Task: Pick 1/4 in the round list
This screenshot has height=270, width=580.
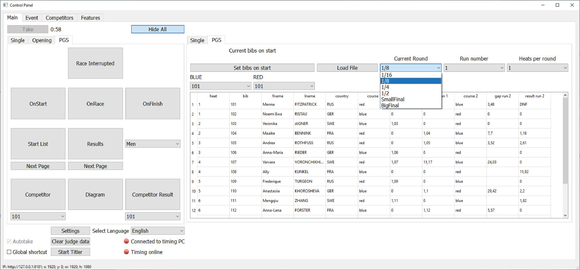Action: (411, 87)
